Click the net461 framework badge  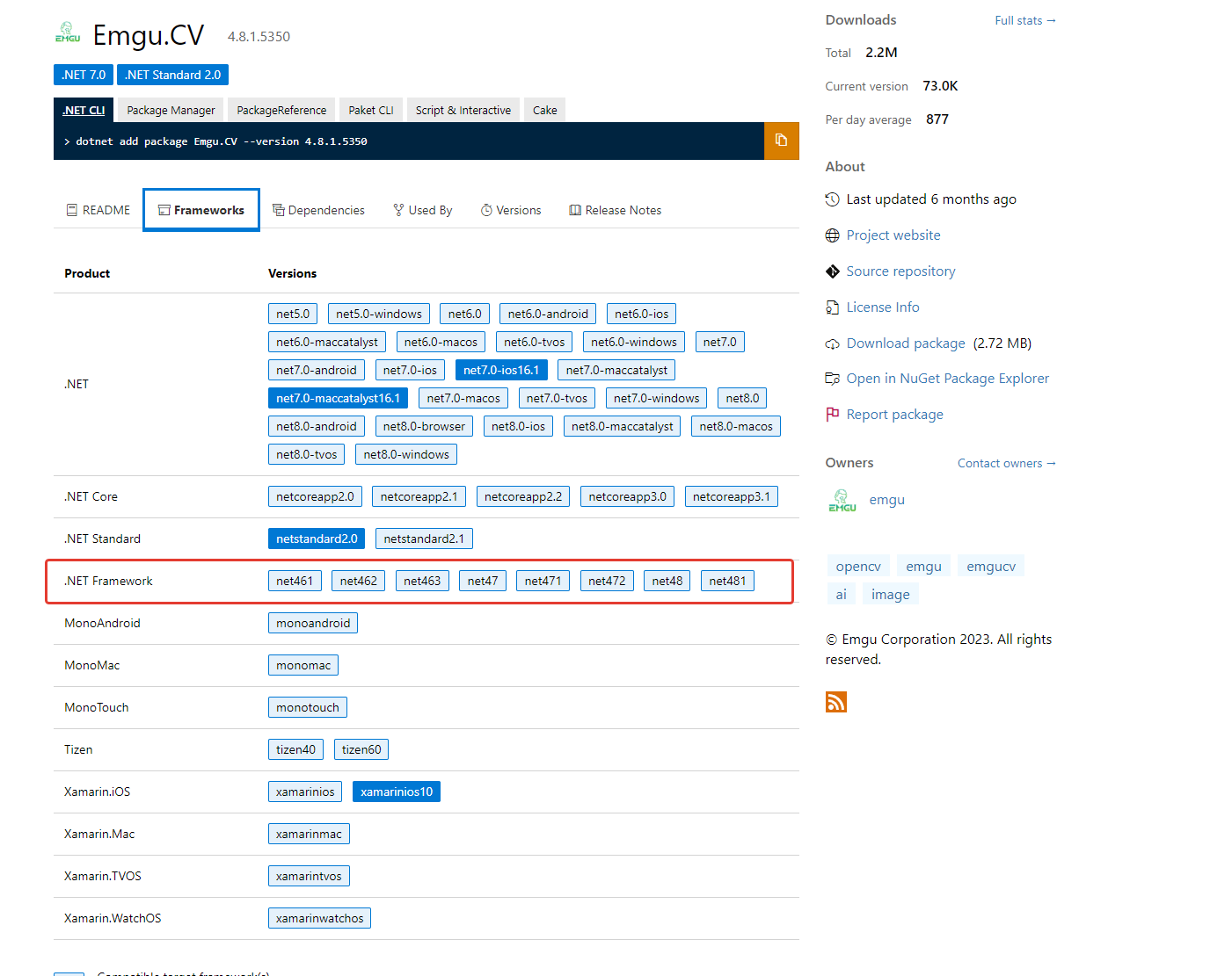[x=295, y=581]
